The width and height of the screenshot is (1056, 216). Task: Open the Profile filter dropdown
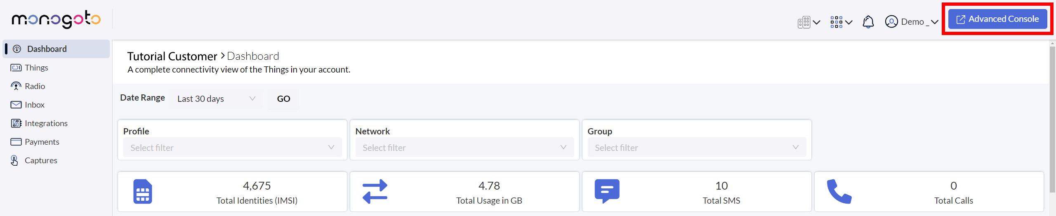point(232,148)
